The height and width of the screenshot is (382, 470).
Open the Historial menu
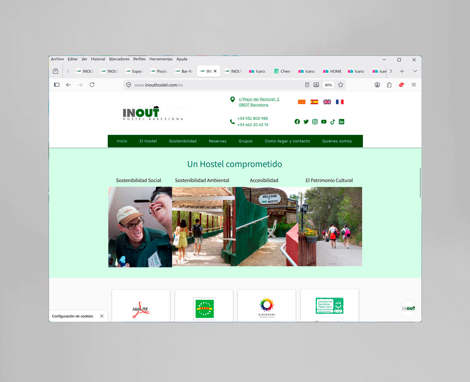98,59
